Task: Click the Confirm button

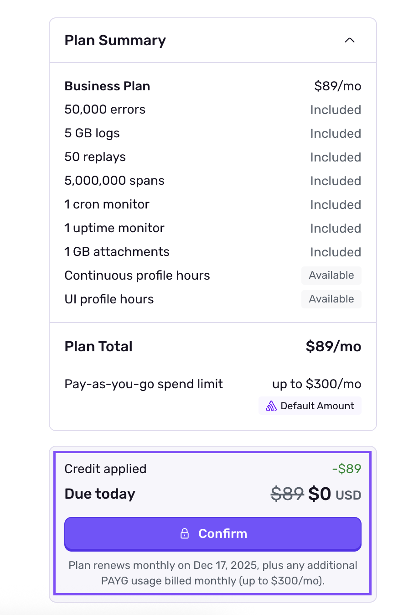Action: (x=213, y=533)
